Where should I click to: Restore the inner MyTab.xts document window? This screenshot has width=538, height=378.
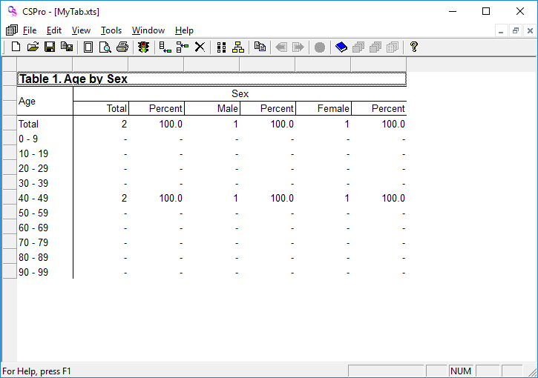[515, 30]
